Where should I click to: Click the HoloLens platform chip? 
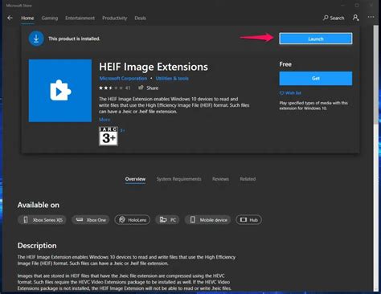pyautogui.click(x=133, y=220)
